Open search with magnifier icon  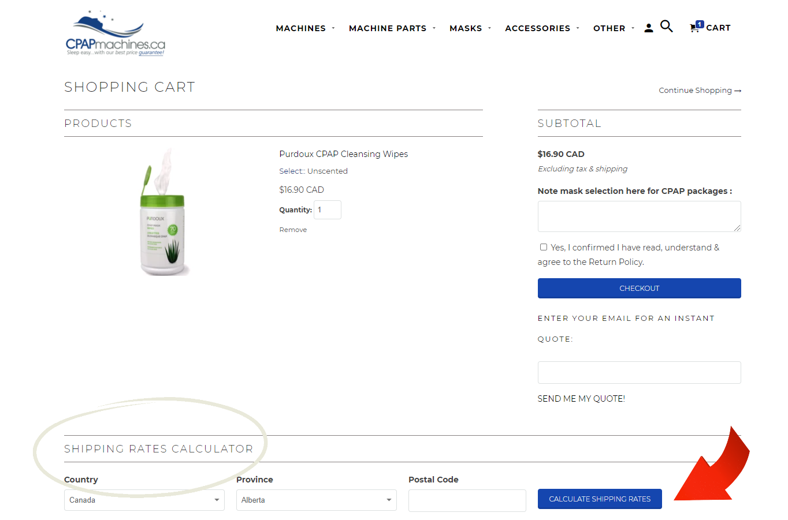pos(666,27)
